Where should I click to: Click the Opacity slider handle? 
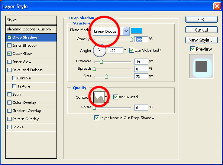(x=132, y=39)
